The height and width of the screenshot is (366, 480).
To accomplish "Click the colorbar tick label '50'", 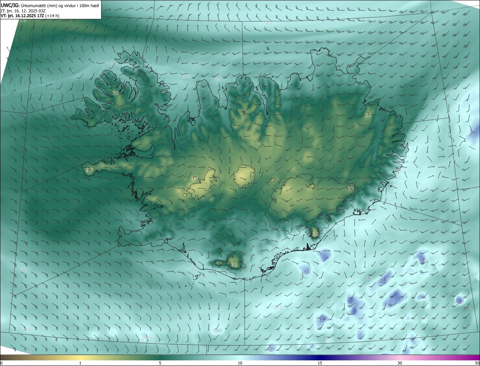I will point(477,363).
